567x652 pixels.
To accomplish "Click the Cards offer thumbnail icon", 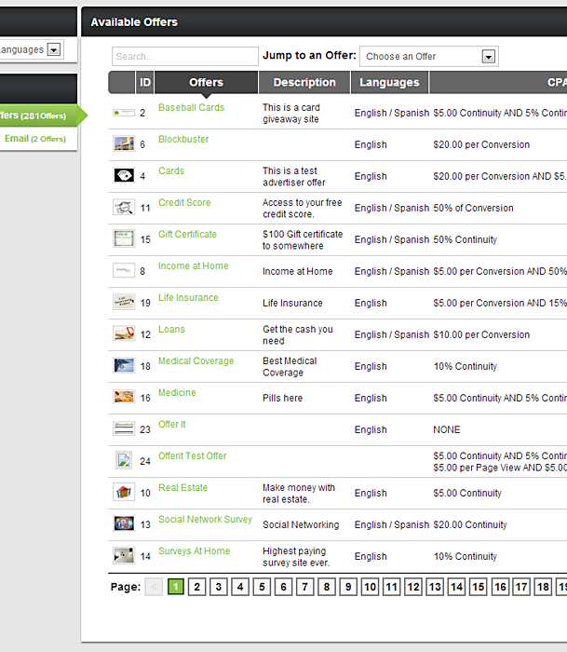I will [x=123, y=175].
